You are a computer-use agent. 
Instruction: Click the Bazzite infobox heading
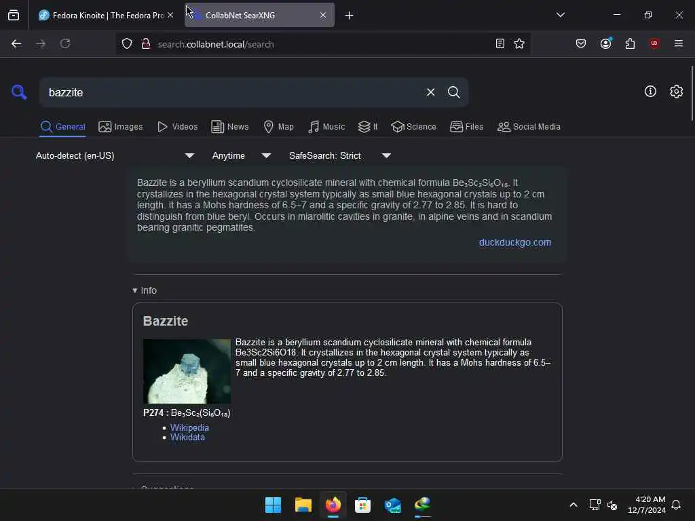(166, 321)
